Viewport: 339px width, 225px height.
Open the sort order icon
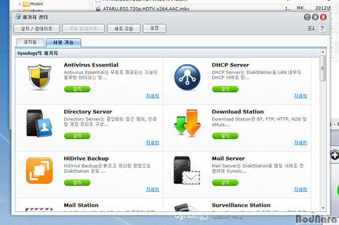(x=311, y=28)
